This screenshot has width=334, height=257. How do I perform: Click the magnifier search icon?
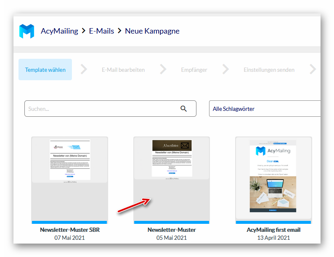[x=183, y=109]
